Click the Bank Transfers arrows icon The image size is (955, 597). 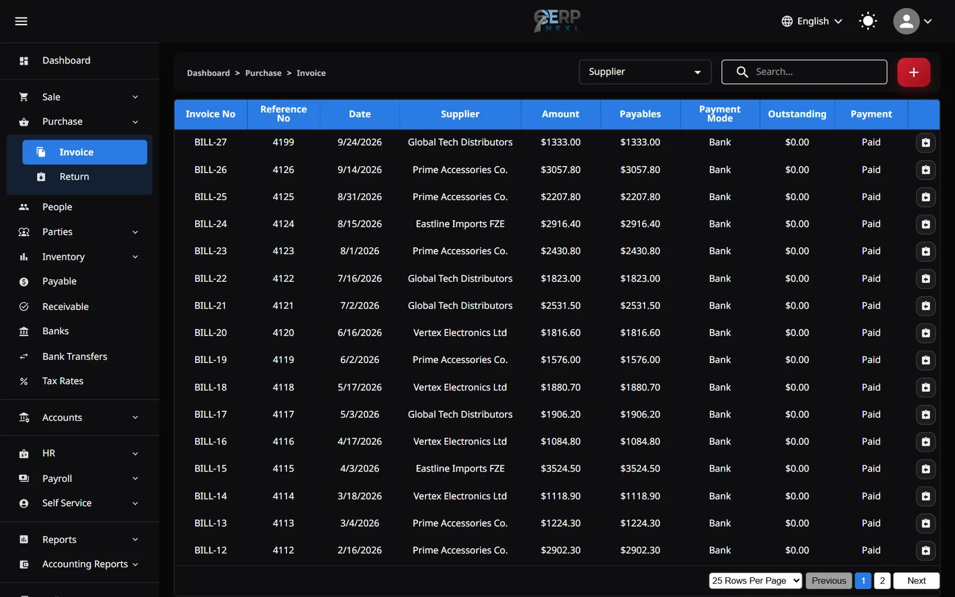[24, 356]
